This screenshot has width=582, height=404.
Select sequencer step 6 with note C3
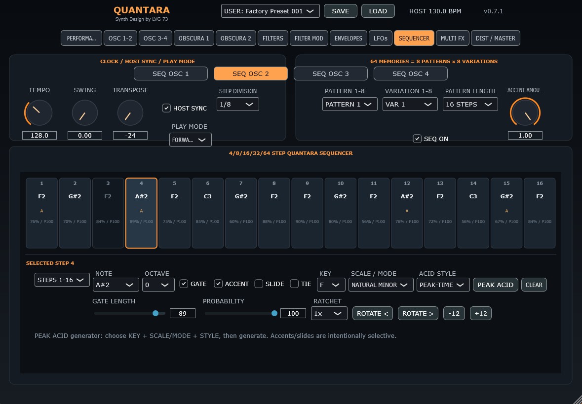click(x=207, y=213)
